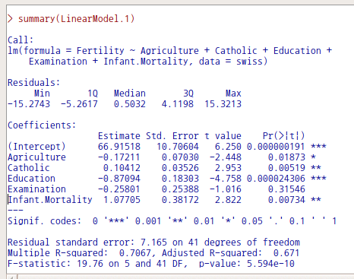Click the 'Std. Error' column header
Viewport: 354px width, 279px height.
[172, 136]
